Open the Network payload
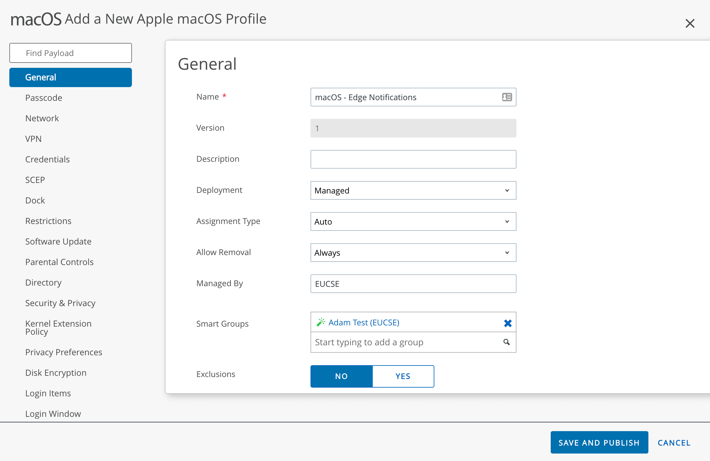Image resolution: width=710 pixels, height=461 pixels. tap(42, 118)
